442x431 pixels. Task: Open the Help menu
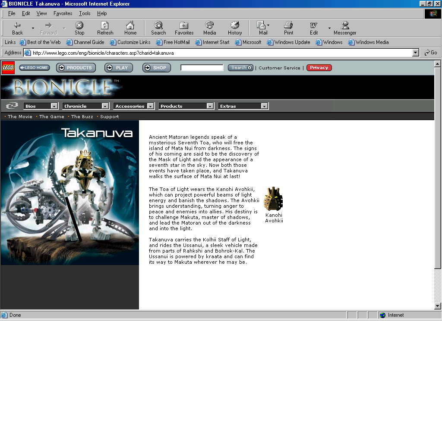[102, 13]
